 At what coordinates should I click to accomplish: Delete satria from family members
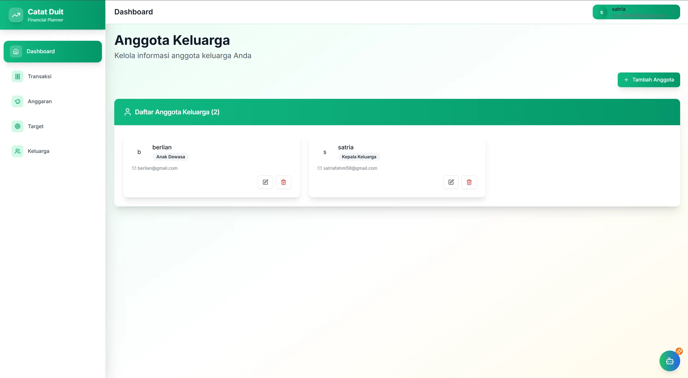(x=469, y=182)
